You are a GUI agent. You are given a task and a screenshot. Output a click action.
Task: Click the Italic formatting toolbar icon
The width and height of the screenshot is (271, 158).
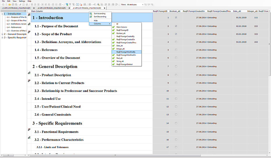pyautogui.click(x=35, y=4)
